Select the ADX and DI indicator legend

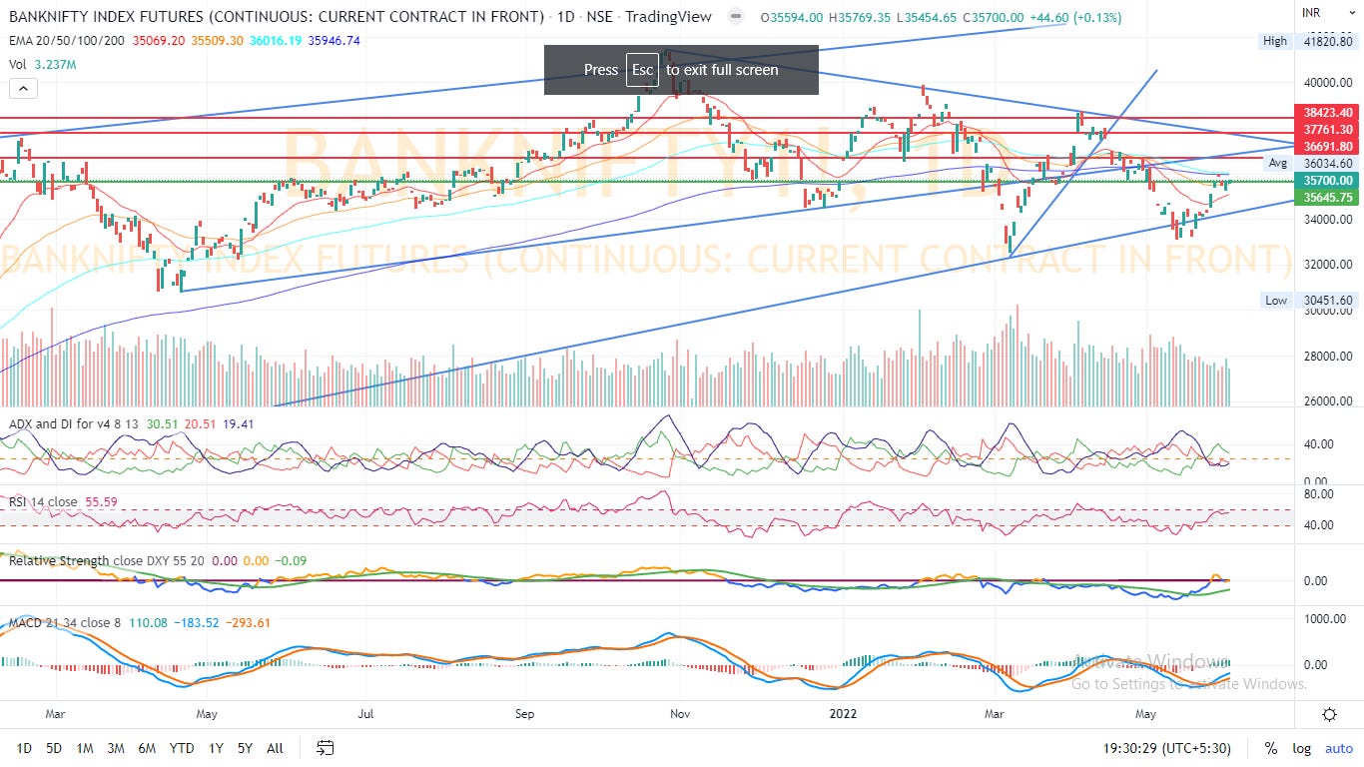coord(75,423)
